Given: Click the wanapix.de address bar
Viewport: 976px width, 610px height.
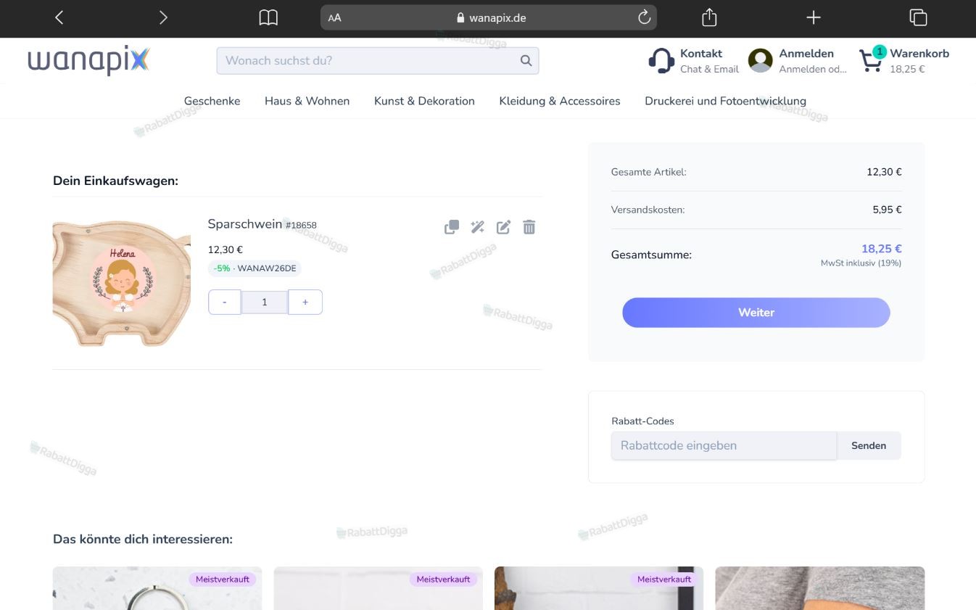Looking at the screenshot, I should pyautogui.click(x=489, y=17).
